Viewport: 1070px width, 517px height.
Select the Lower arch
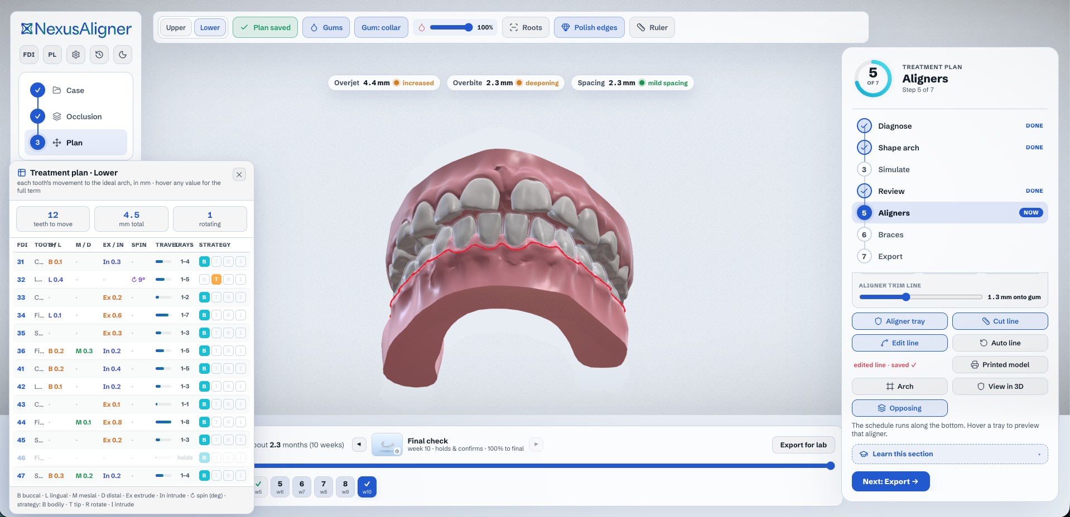210,27
